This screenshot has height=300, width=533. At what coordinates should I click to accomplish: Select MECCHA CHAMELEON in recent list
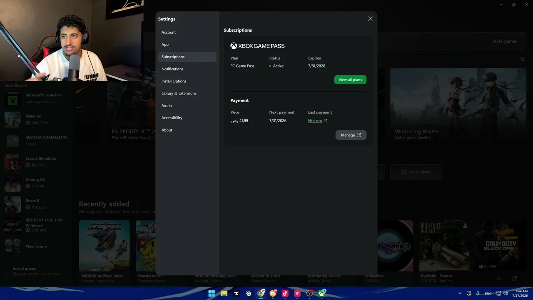[35, 140]
